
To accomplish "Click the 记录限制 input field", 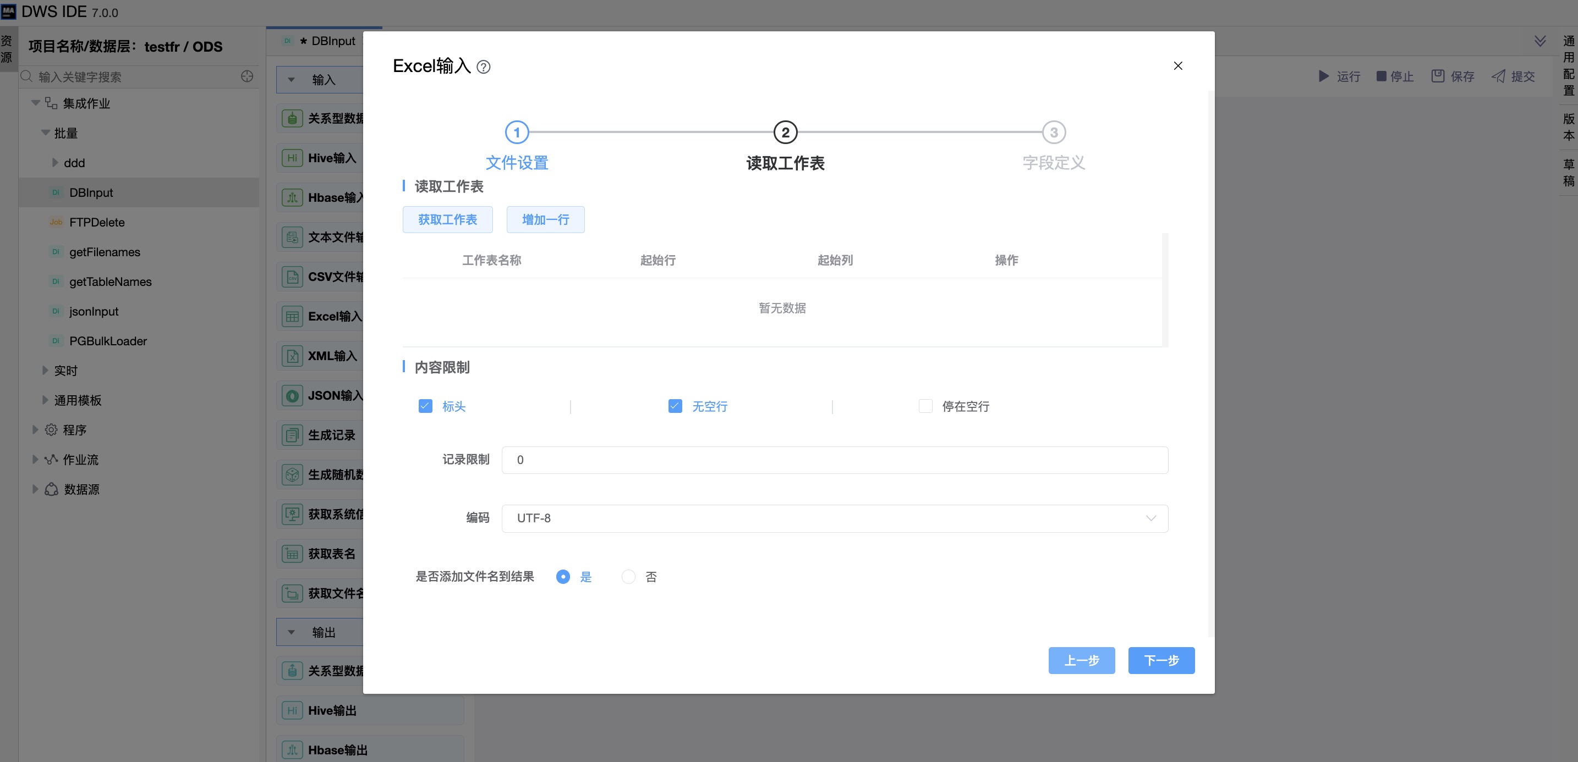I will (834, 460).
